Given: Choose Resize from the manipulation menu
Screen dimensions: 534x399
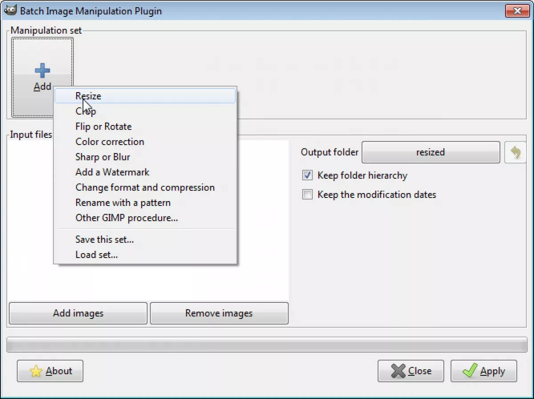Looking at the screenshot, I should 145,96.
